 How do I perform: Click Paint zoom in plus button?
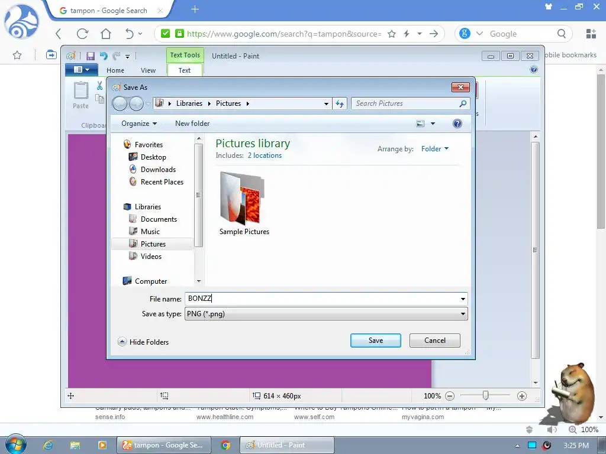(x=522, y=396)
